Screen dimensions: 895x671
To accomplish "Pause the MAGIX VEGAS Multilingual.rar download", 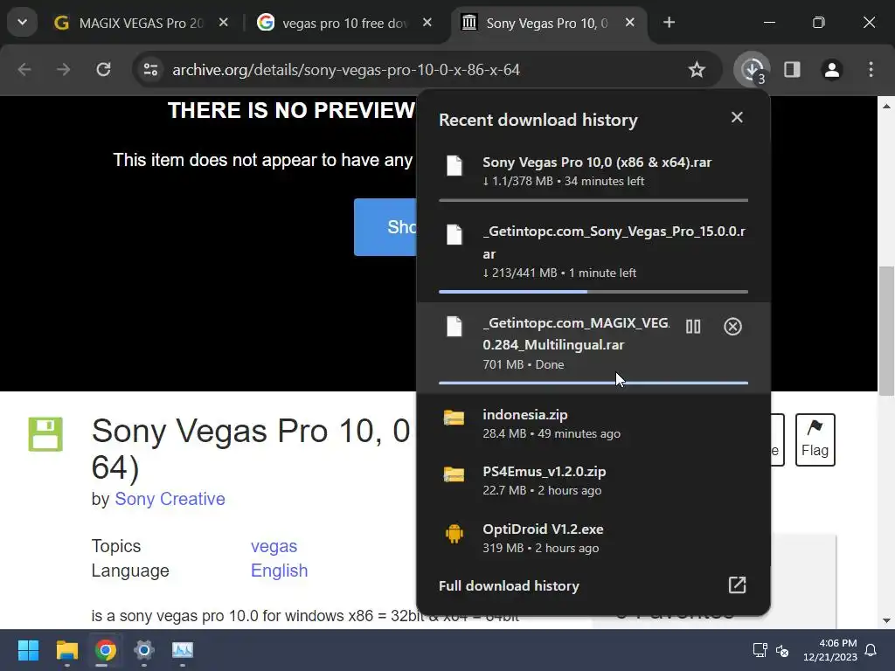I will pos(693,327).
